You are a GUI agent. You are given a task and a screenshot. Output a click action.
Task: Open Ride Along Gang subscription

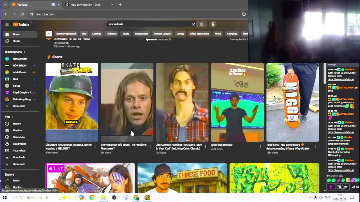[x=20, y=99]
